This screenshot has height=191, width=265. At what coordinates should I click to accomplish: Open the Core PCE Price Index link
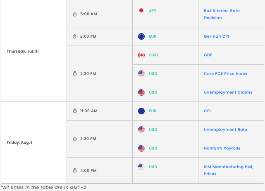(225, 74)
